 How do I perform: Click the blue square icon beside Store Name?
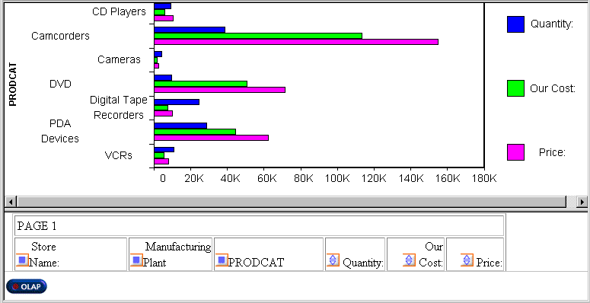23,260
